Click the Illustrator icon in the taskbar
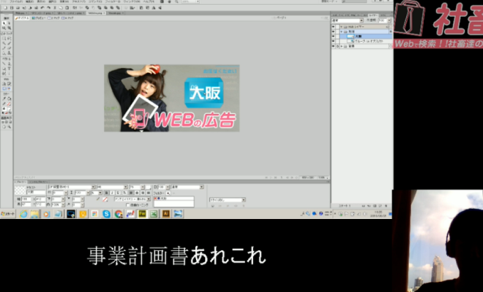 tap(165, 214)
